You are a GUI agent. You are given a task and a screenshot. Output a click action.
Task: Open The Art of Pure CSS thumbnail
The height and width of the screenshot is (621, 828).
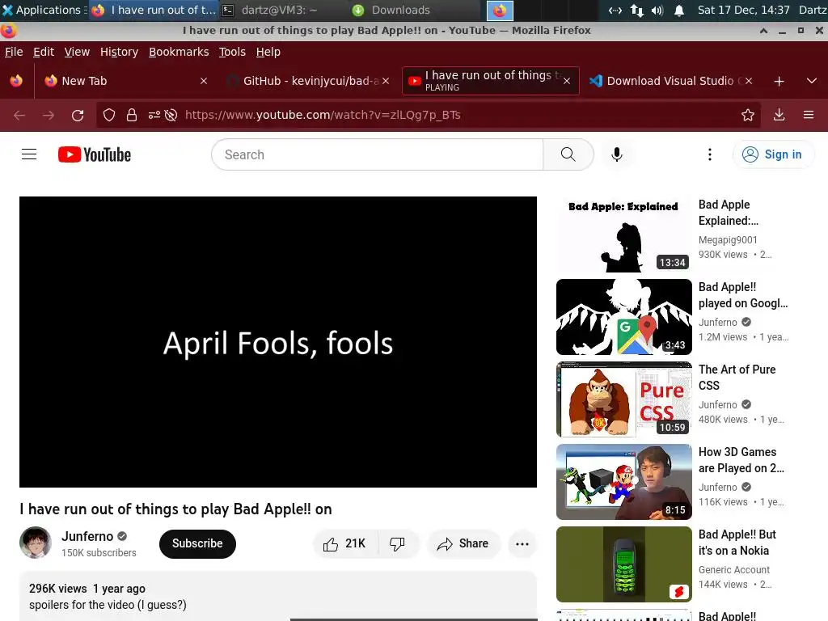click(623, 399)
